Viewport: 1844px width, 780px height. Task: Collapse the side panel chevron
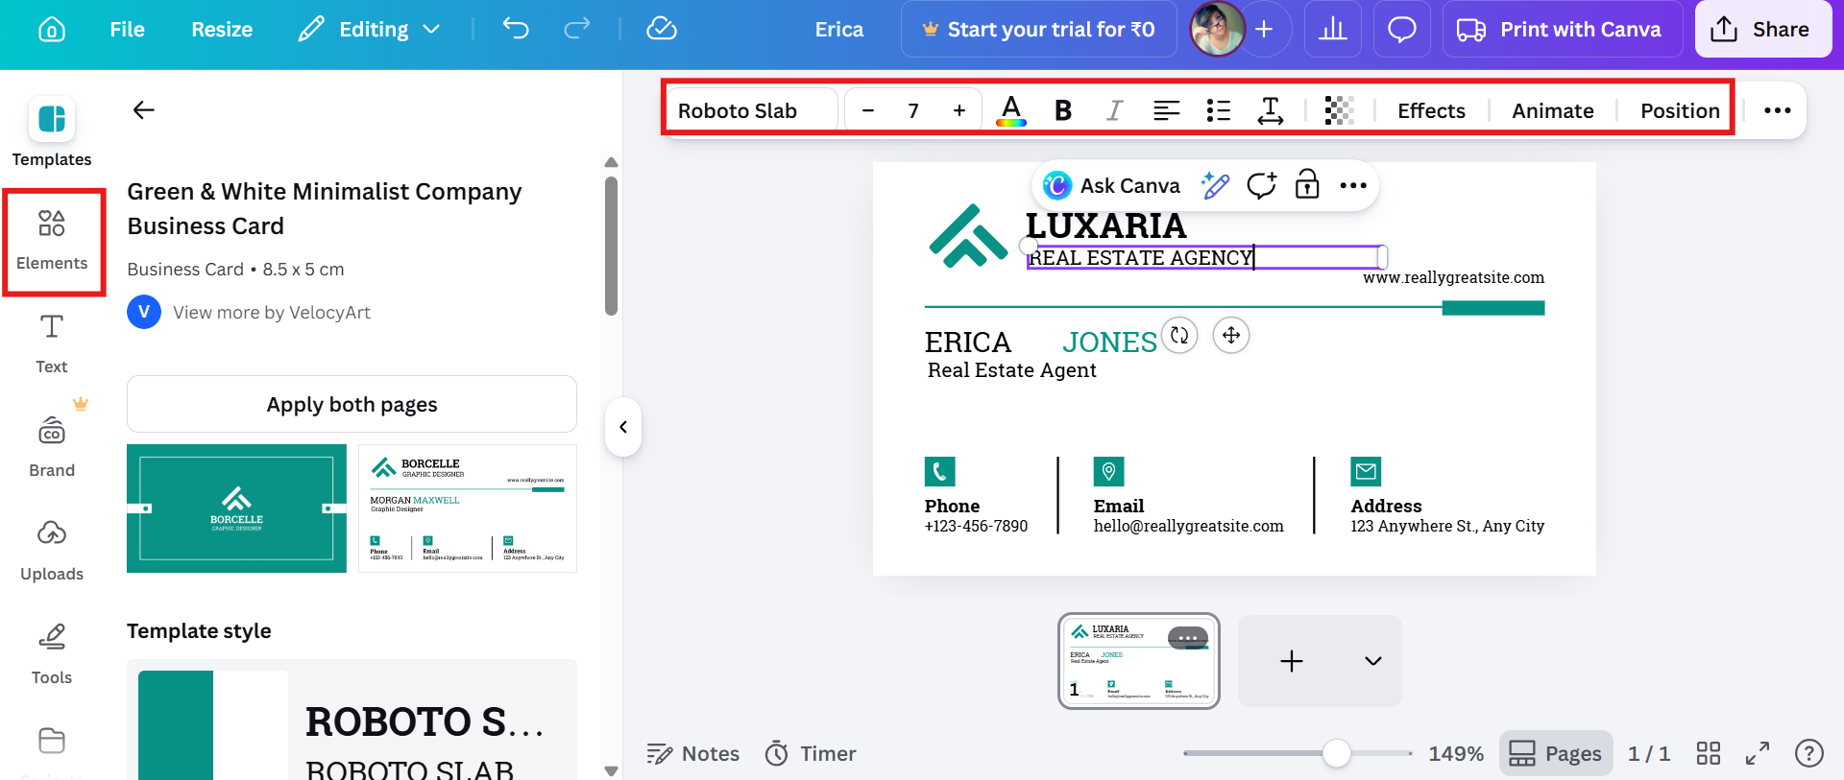[x=623, y=427]
